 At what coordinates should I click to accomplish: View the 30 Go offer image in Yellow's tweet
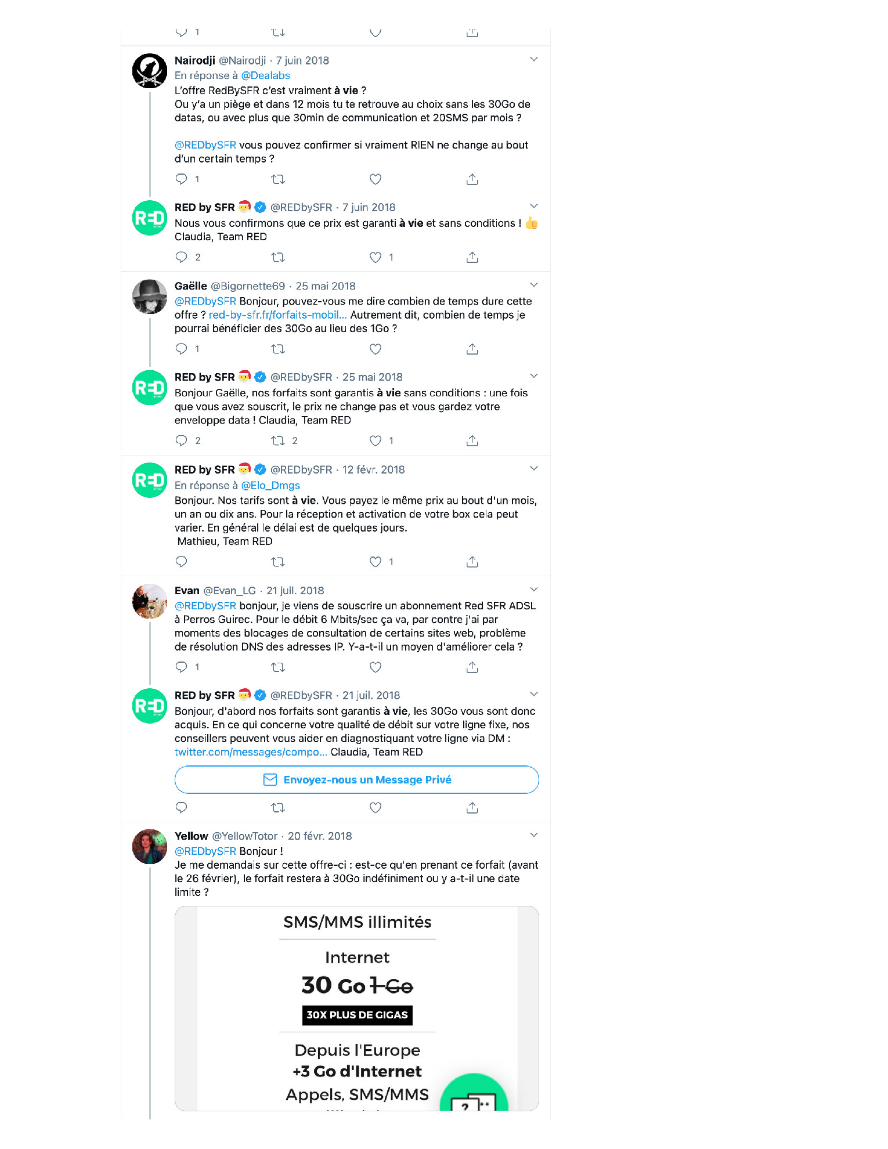click(356, 1009)
